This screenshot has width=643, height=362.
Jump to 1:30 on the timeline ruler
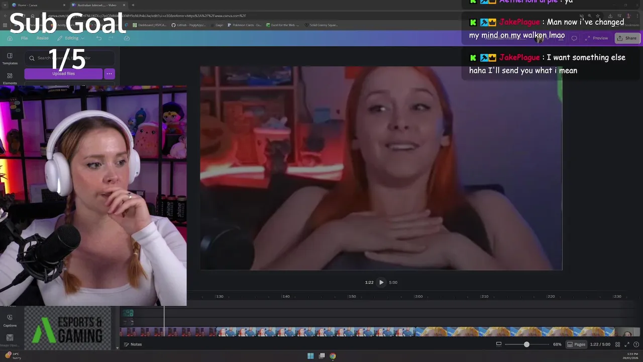tap(220, 297)
